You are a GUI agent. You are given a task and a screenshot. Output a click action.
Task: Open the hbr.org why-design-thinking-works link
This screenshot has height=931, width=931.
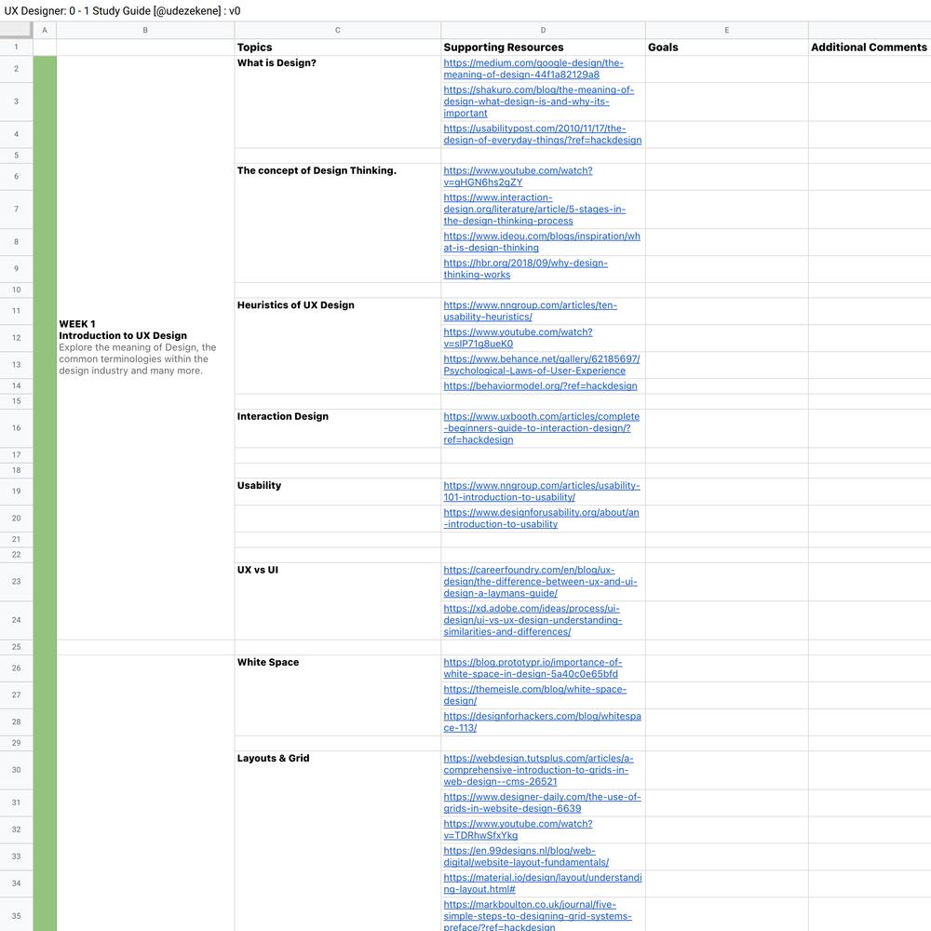(525, 268)
